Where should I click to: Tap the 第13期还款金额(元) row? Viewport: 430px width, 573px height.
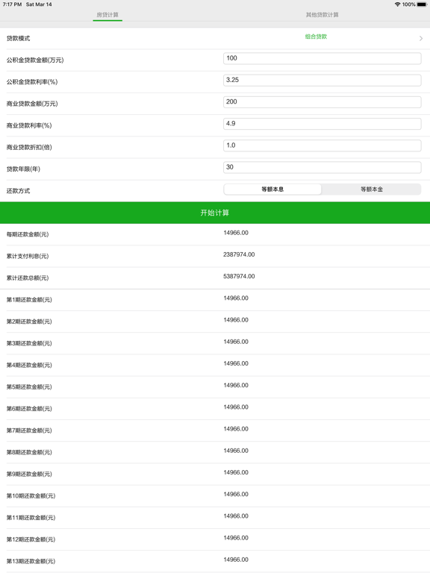click(215, 561)
